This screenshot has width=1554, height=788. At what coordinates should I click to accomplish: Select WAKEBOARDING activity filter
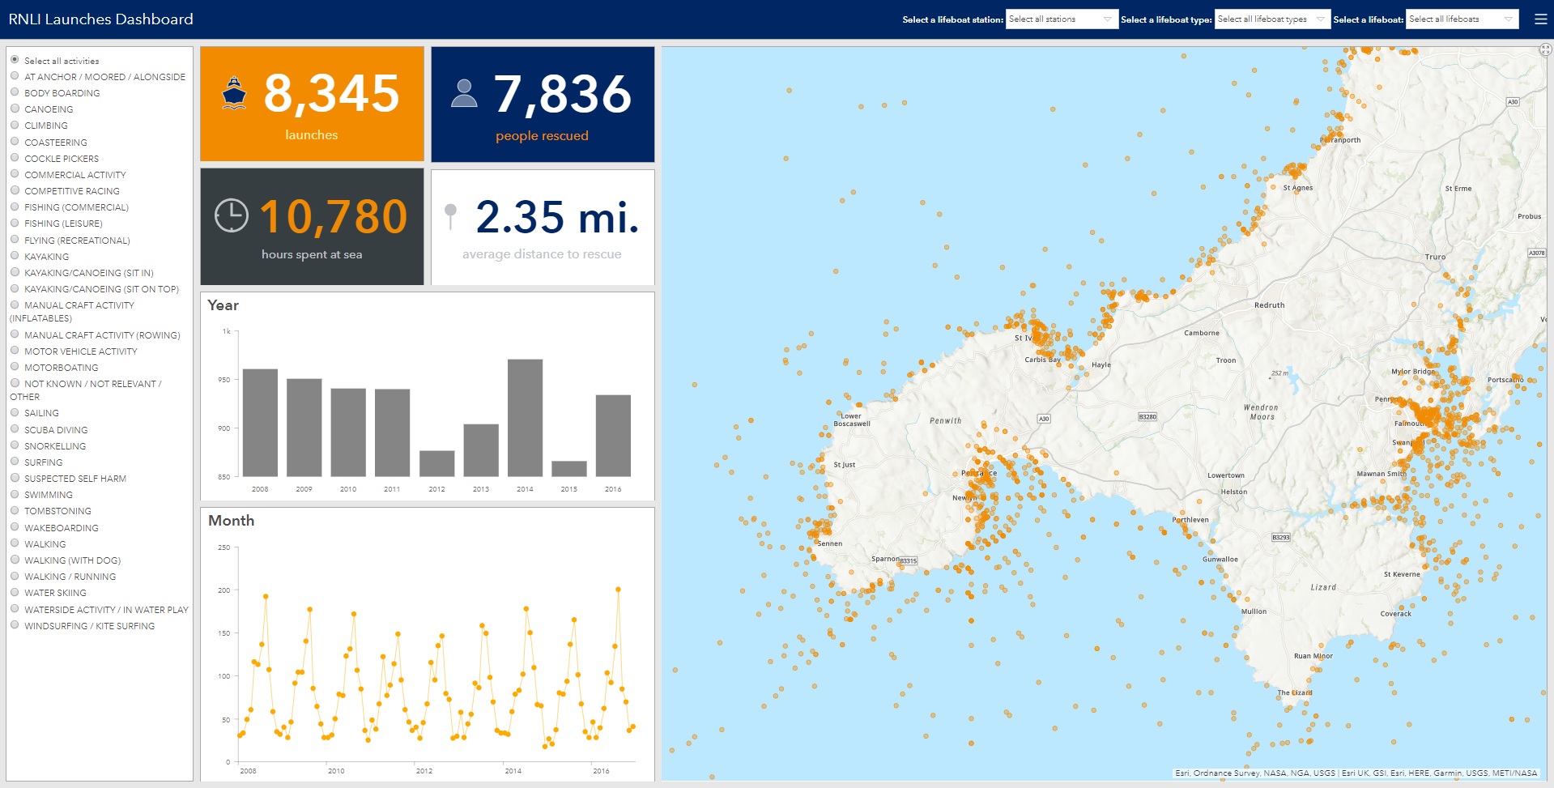[15, 527]
